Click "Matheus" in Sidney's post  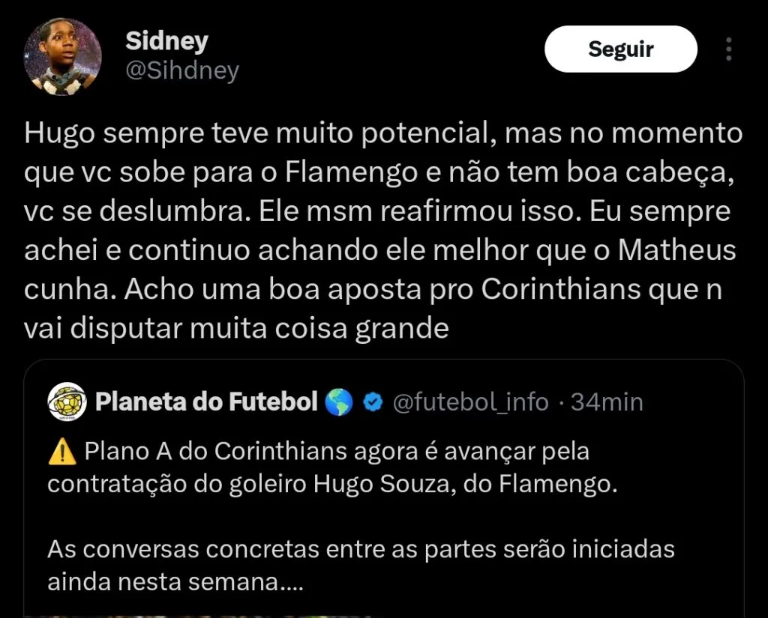[676, 251]
